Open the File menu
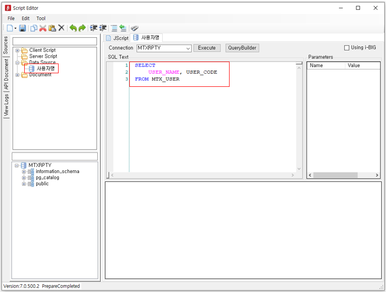Screen dimensions: 386x292 pyautogui.click(x=11, y=18)
